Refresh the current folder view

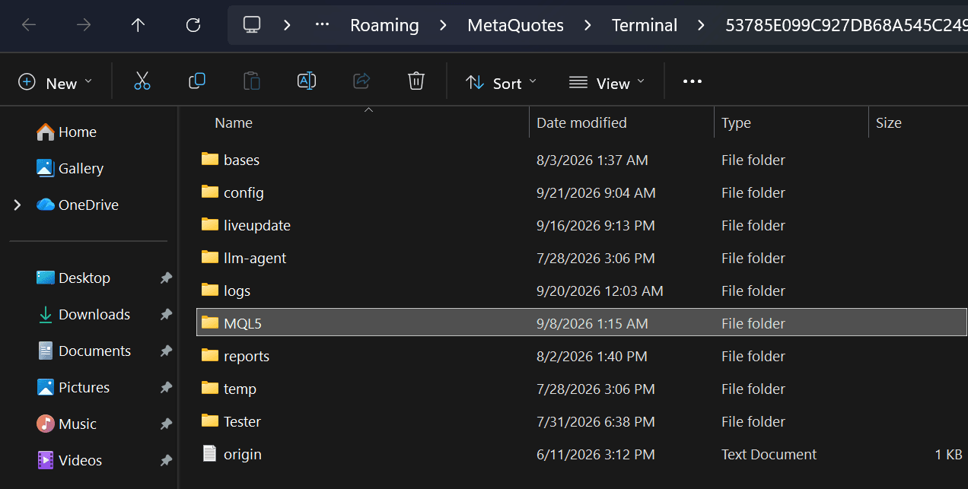[193, 25]
